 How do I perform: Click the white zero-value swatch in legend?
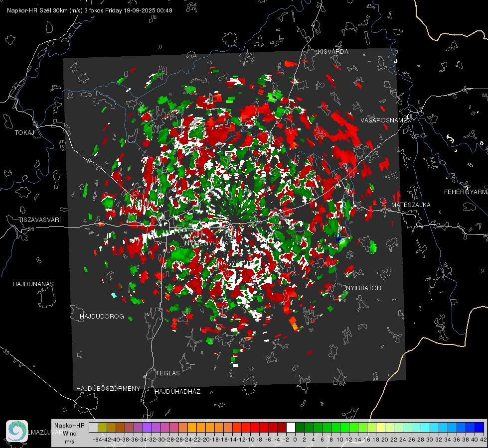pyautogui.click(x=291, y=427)
